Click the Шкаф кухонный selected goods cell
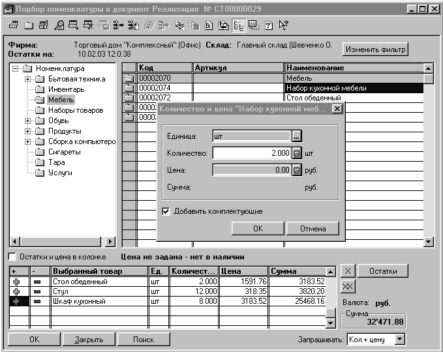 [x=99, y=301]
